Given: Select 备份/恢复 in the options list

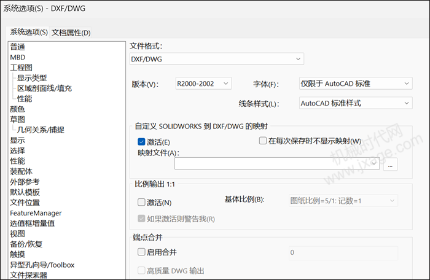Looking at the screenshot, I should click(x=26, y=244).
